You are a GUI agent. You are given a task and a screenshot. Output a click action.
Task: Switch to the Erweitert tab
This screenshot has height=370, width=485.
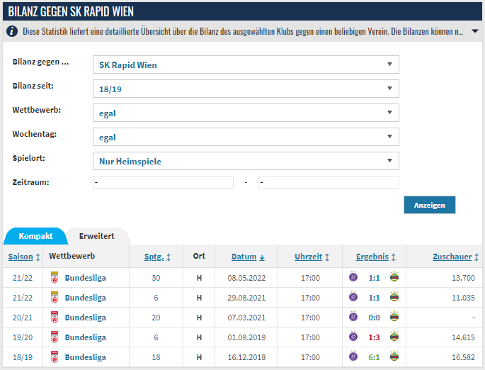pyautogui.click(x=97, y=236)
